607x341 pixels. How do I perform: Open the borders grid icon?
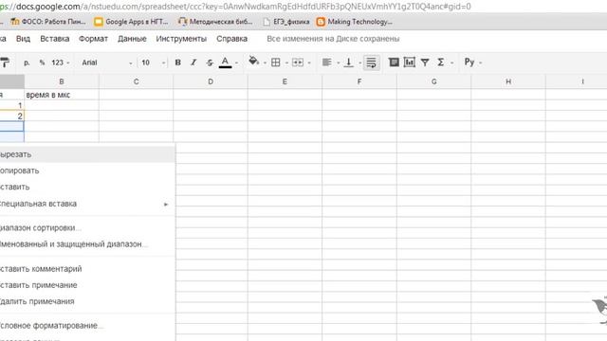pos(276,63)
